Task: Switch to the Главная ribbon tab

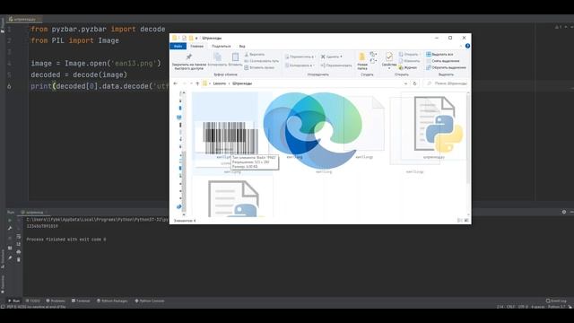Action: click(x=196, y=46)
